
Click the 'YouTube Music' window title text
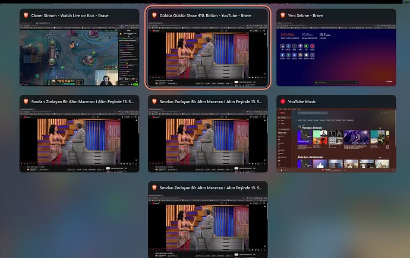(302, 101)
